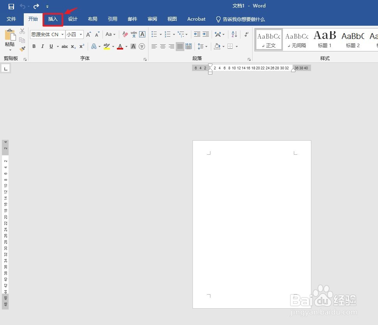Image resolution: width=378 pixels, height=325 pixels.
Task: Decrease paragraph indent
Action: [197, 34]
